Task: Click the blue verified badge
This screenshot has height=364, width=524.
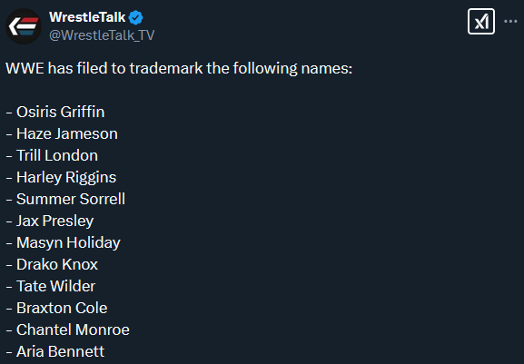Action: click(x=136, y=17)
